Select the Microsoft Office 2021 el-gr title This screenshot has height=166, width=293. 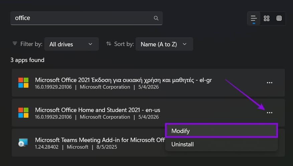(123, 80)
